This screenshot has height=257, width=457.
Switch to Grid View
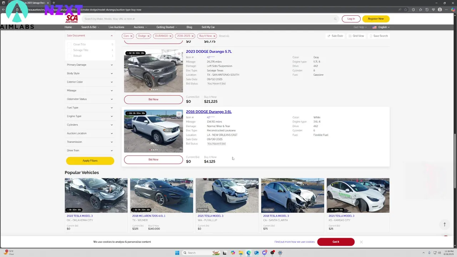[x=356, y=36]
